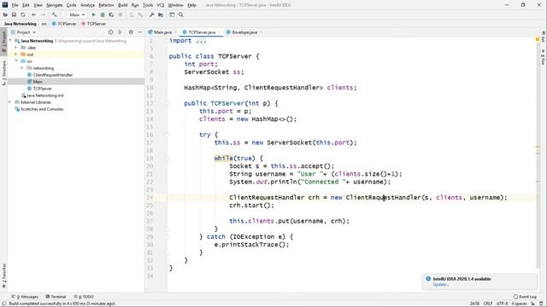The height and width of the screenshot is (307, 547).
Task: Click the IntelliJ IDEA app logo icon
Action: tap(5, 5)
